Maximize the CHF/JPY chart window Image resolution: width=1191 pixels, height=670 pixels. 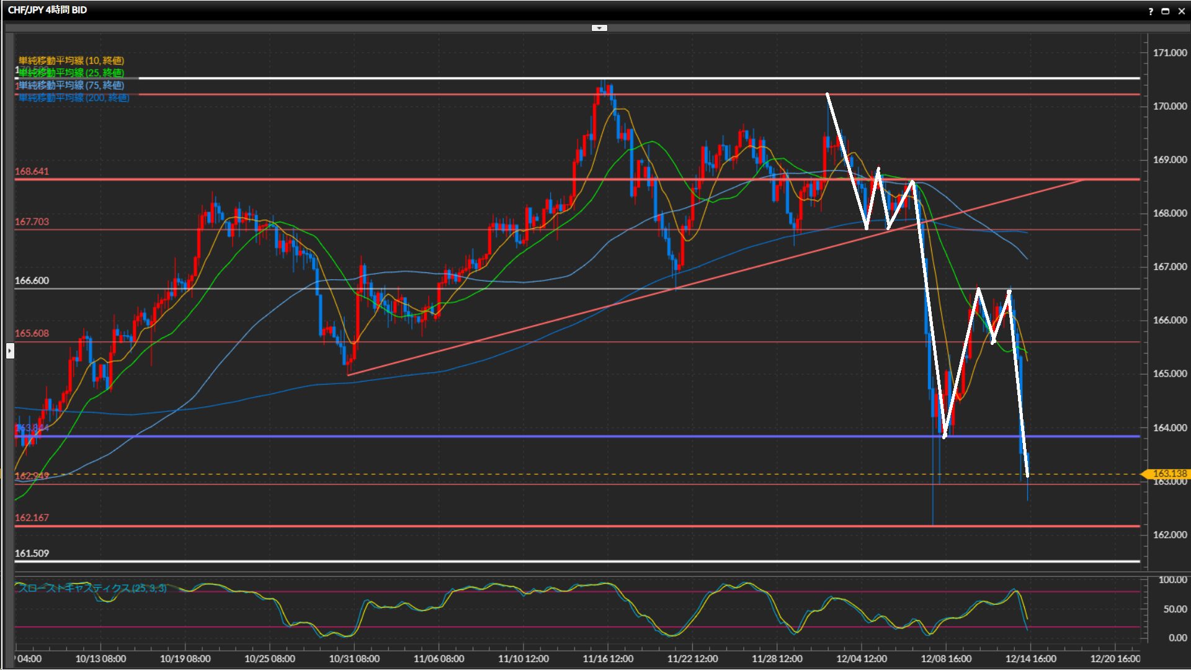1165,11
